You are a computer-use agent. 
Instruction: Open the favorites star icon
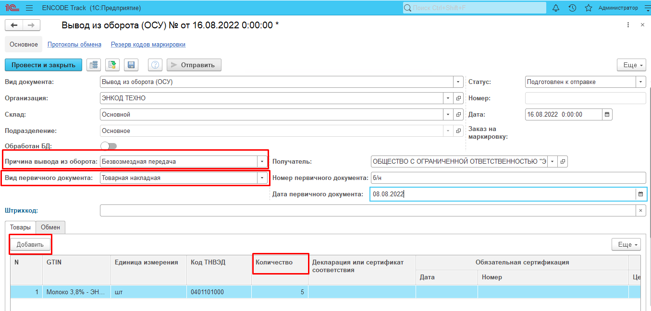coord(588,8)
